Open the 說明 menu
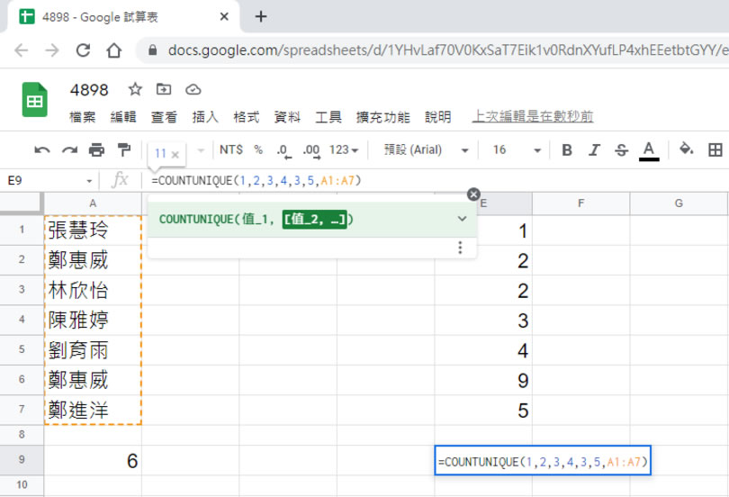This screenshot has width=729, height=497. [x=438, y=117]
